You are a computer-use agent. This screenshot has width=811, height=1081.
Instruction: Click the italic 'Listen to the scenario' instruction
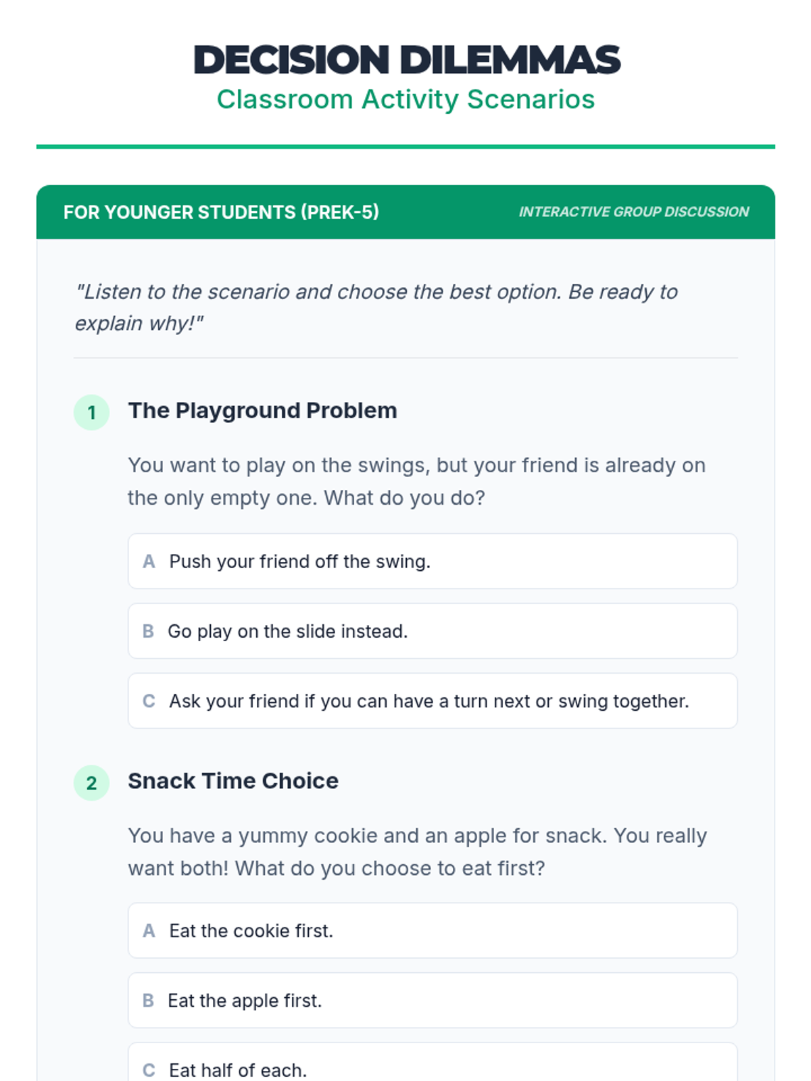point(376,307)
